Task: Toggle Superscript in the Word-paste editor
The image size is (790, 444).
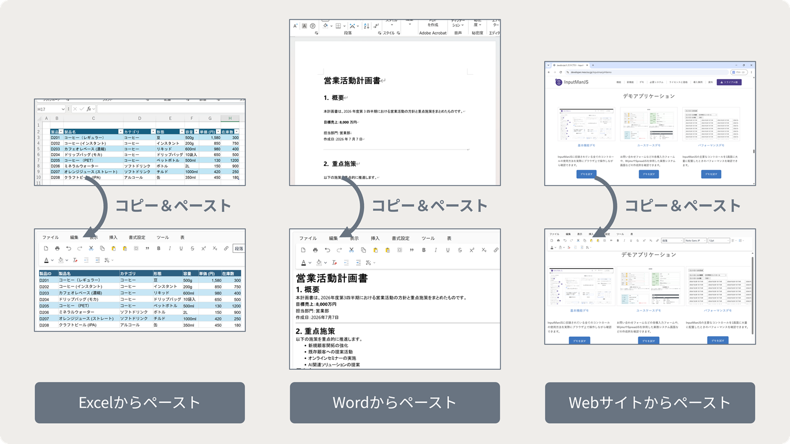Action: [472, 250]
